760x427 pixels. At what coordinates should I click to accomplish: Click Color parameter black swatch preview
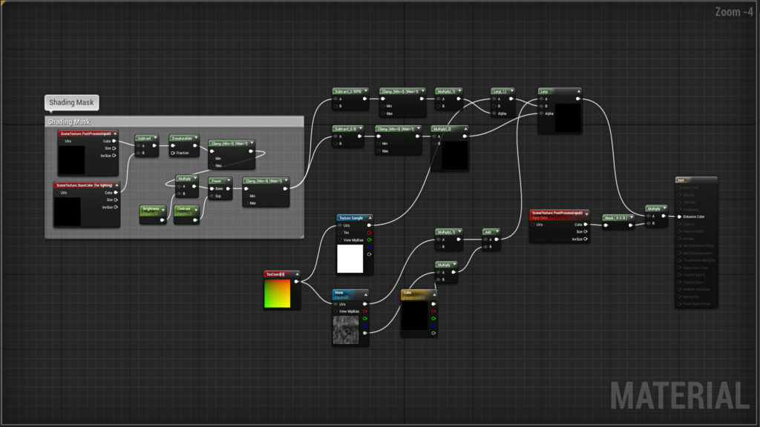pos(414,317)
